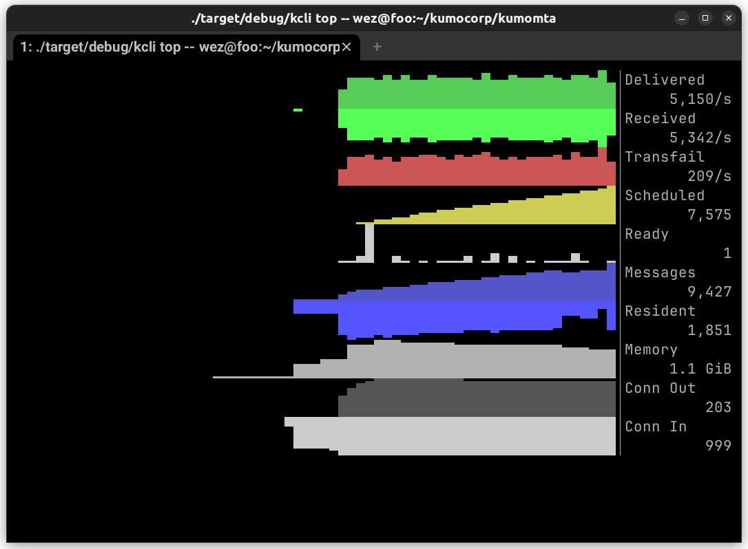Image resolution: width=748 pixels, height=549 pixels.
Task: Click the 999 Conn In value
Action: pyautogui.click(x=718, y=446)
